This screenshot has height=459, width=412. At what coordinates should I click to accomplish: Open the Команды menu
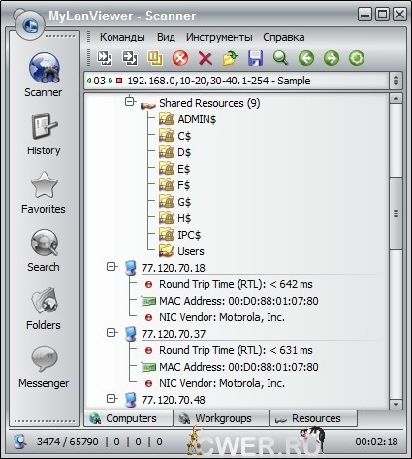coord(122,37)
